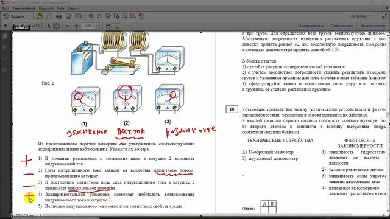The height and width of the screenshot is (219, 390).
Task: Open attachments paperclip sidebar icon
Action: (x=4, y=60)
